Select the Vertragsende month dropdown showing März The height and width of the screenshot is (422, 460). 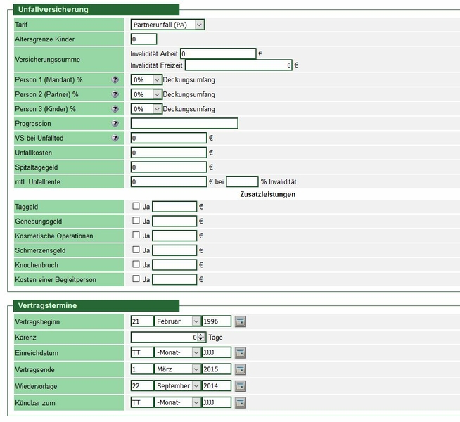pos(177,369)
